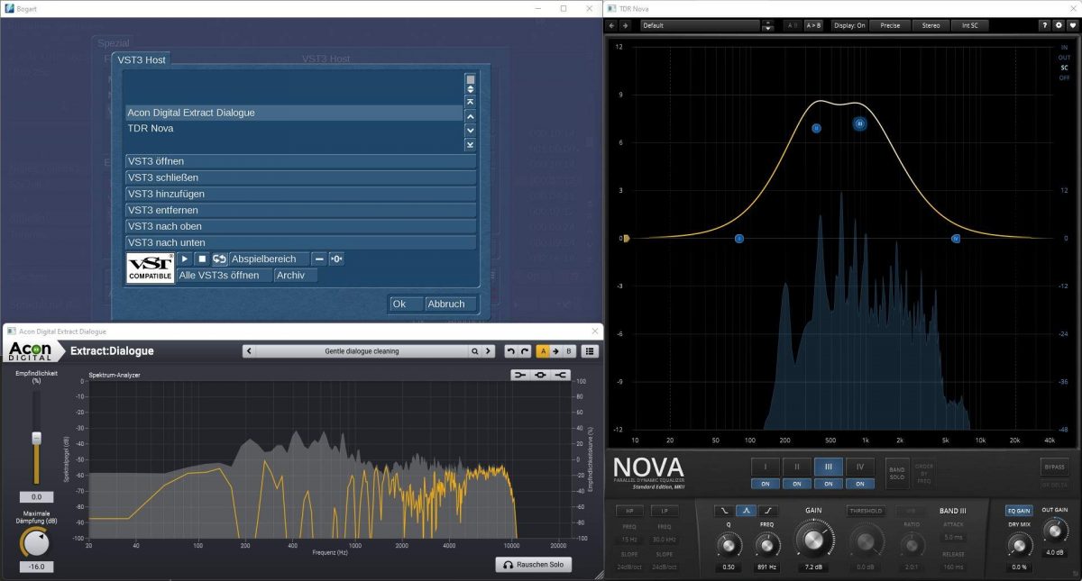Open the preset list icon in Acon
Image resolution: width=1082 pixels, height=581 pixels.
click(x=591, y=350)
